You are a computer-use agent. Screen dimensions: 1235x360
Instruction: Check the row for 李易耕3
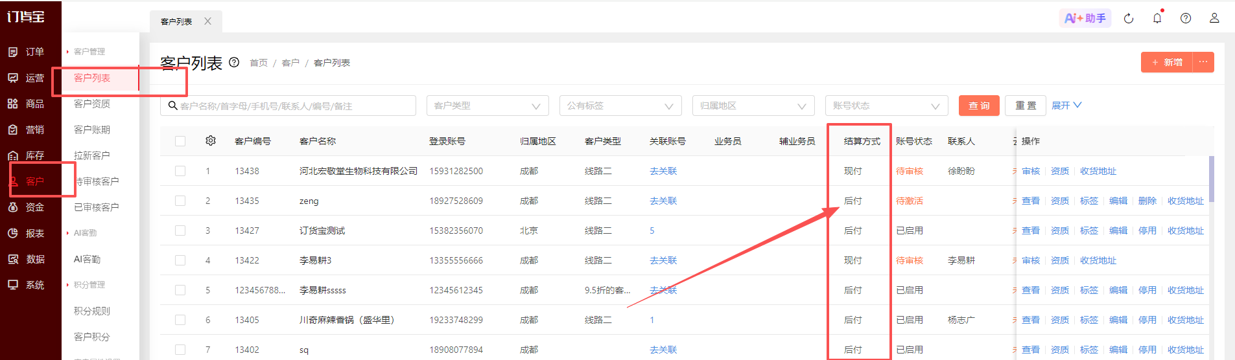pos(180,260)
